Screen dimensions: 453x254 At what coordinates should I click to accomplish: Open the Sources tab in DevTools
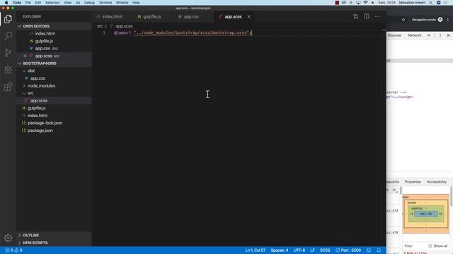click(x=394, y=35)
